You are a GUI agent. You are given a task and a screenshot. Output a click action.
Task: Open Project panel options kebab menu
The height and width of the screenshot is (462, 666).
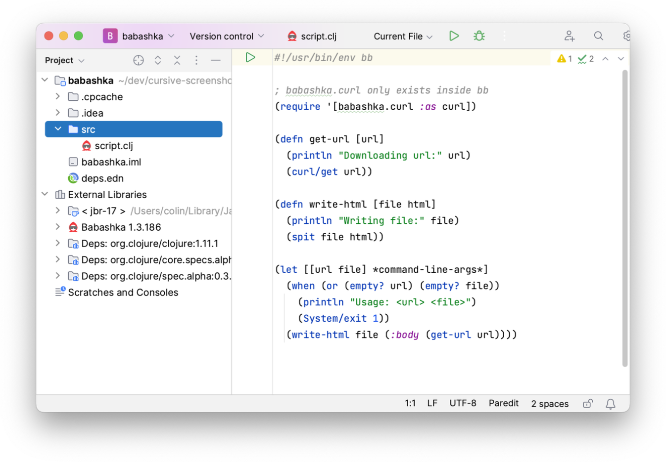(196, 60)
